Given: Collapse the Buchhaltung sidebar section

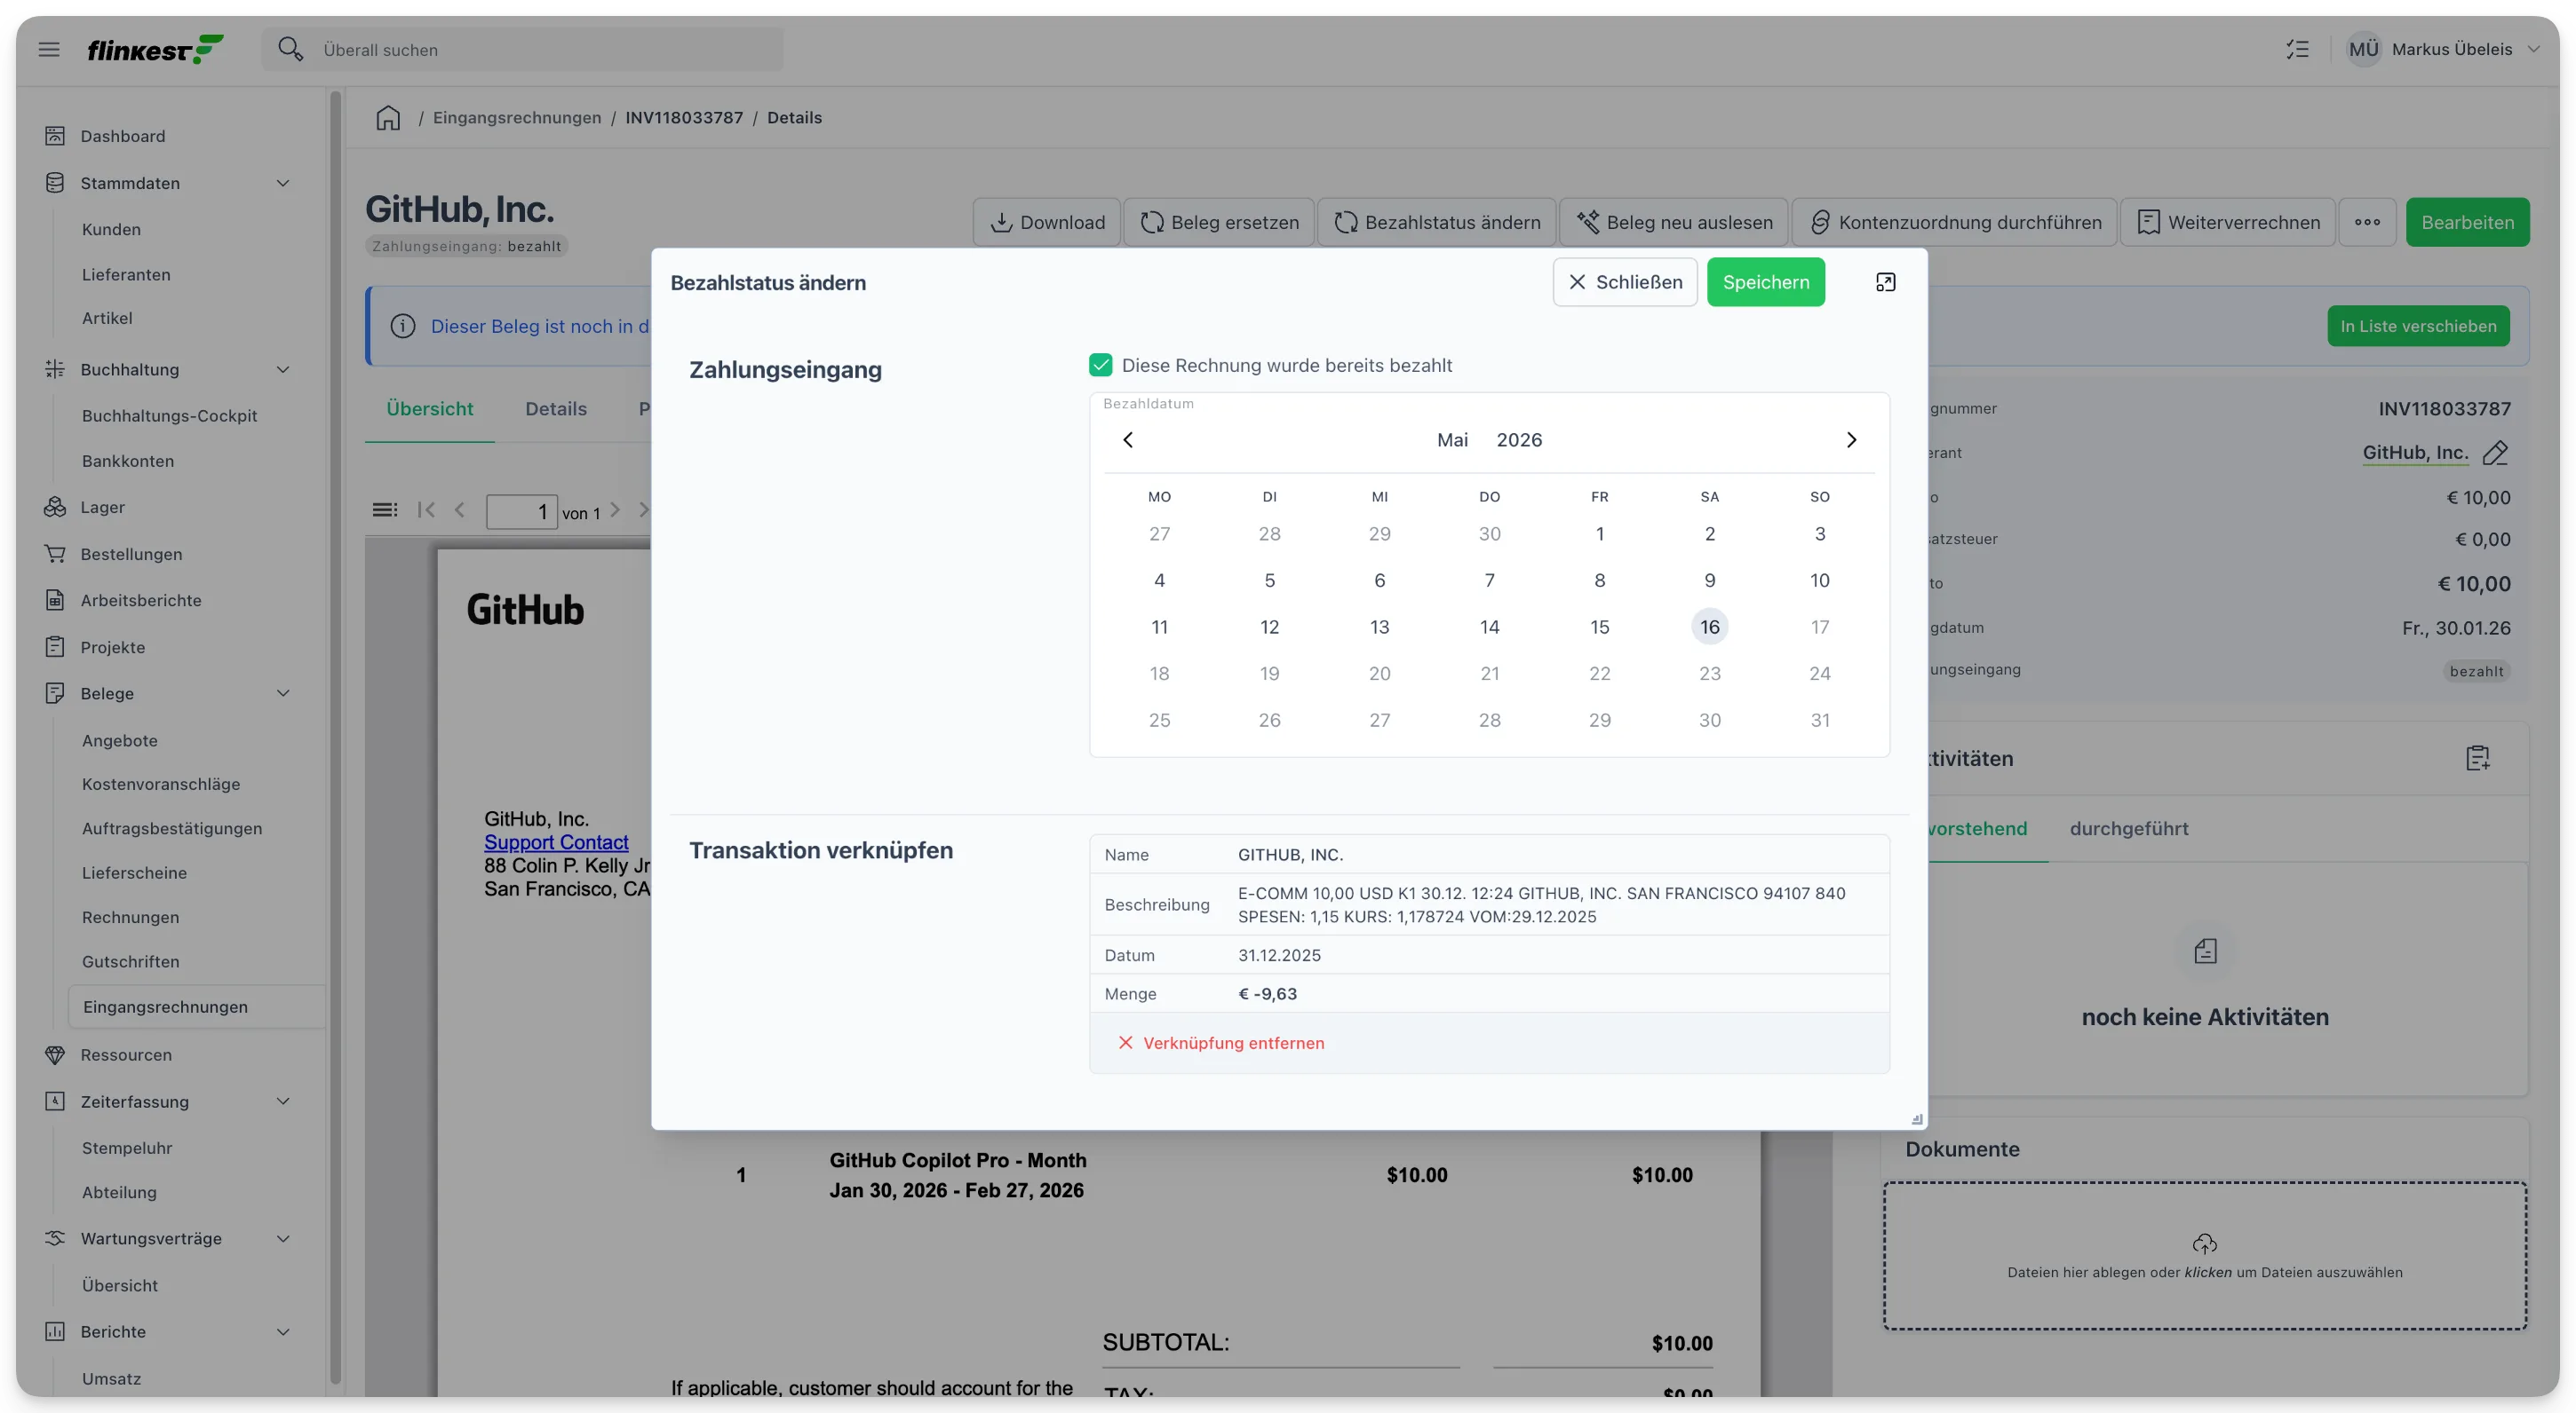Looking at the screenshot, I should 283,370.
